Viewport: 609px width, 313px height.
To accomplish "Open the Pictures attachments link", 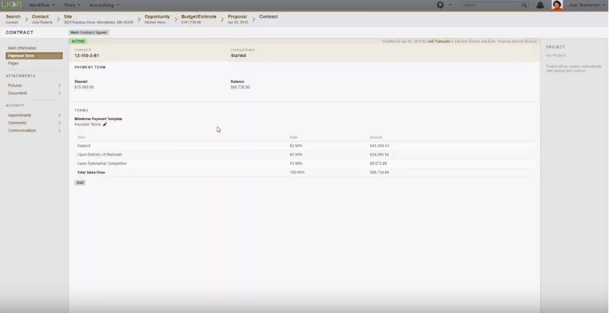I will click(x=15, y=85).
